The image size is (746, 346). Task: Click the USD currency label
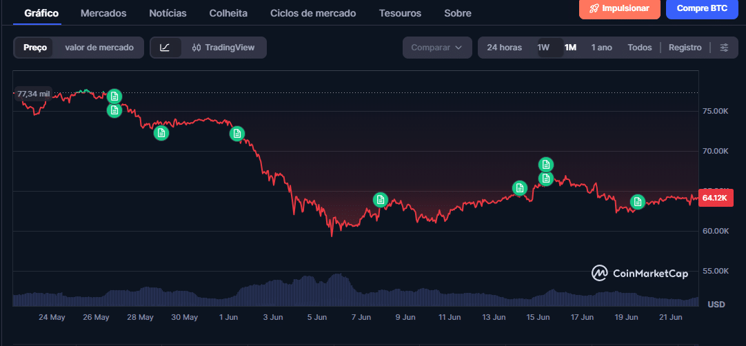point(716,304)
